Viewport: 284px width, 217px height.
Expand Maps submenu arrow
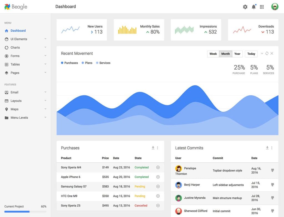coord(45,109)
